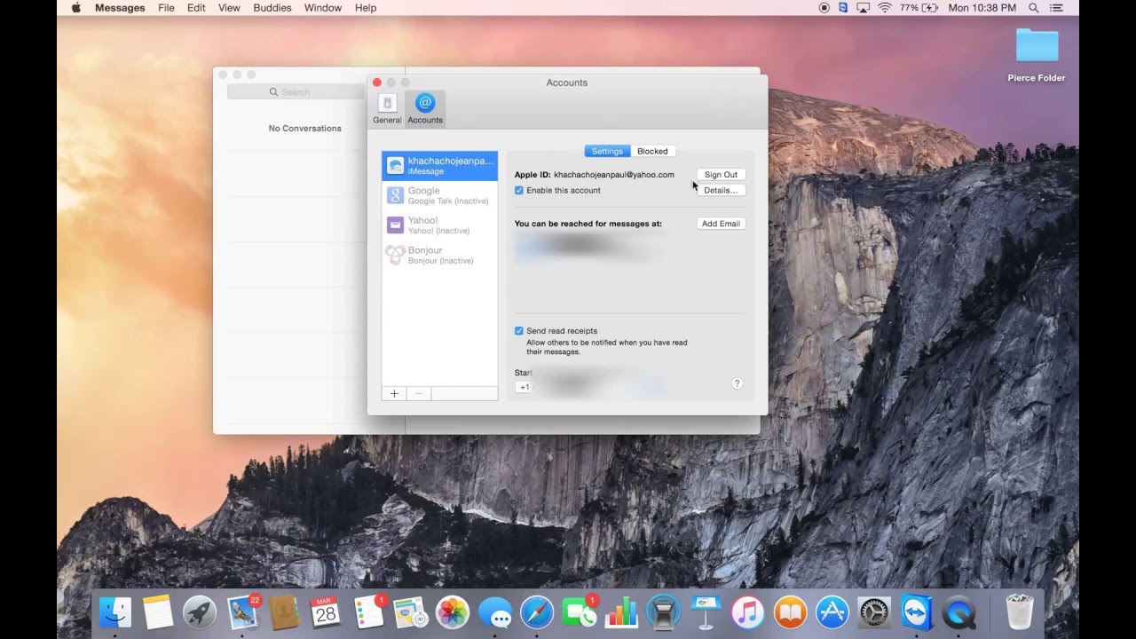Open FaceTime in the Dock
The width and height of the screenshot is (1136, 639).
coord(580,612)
